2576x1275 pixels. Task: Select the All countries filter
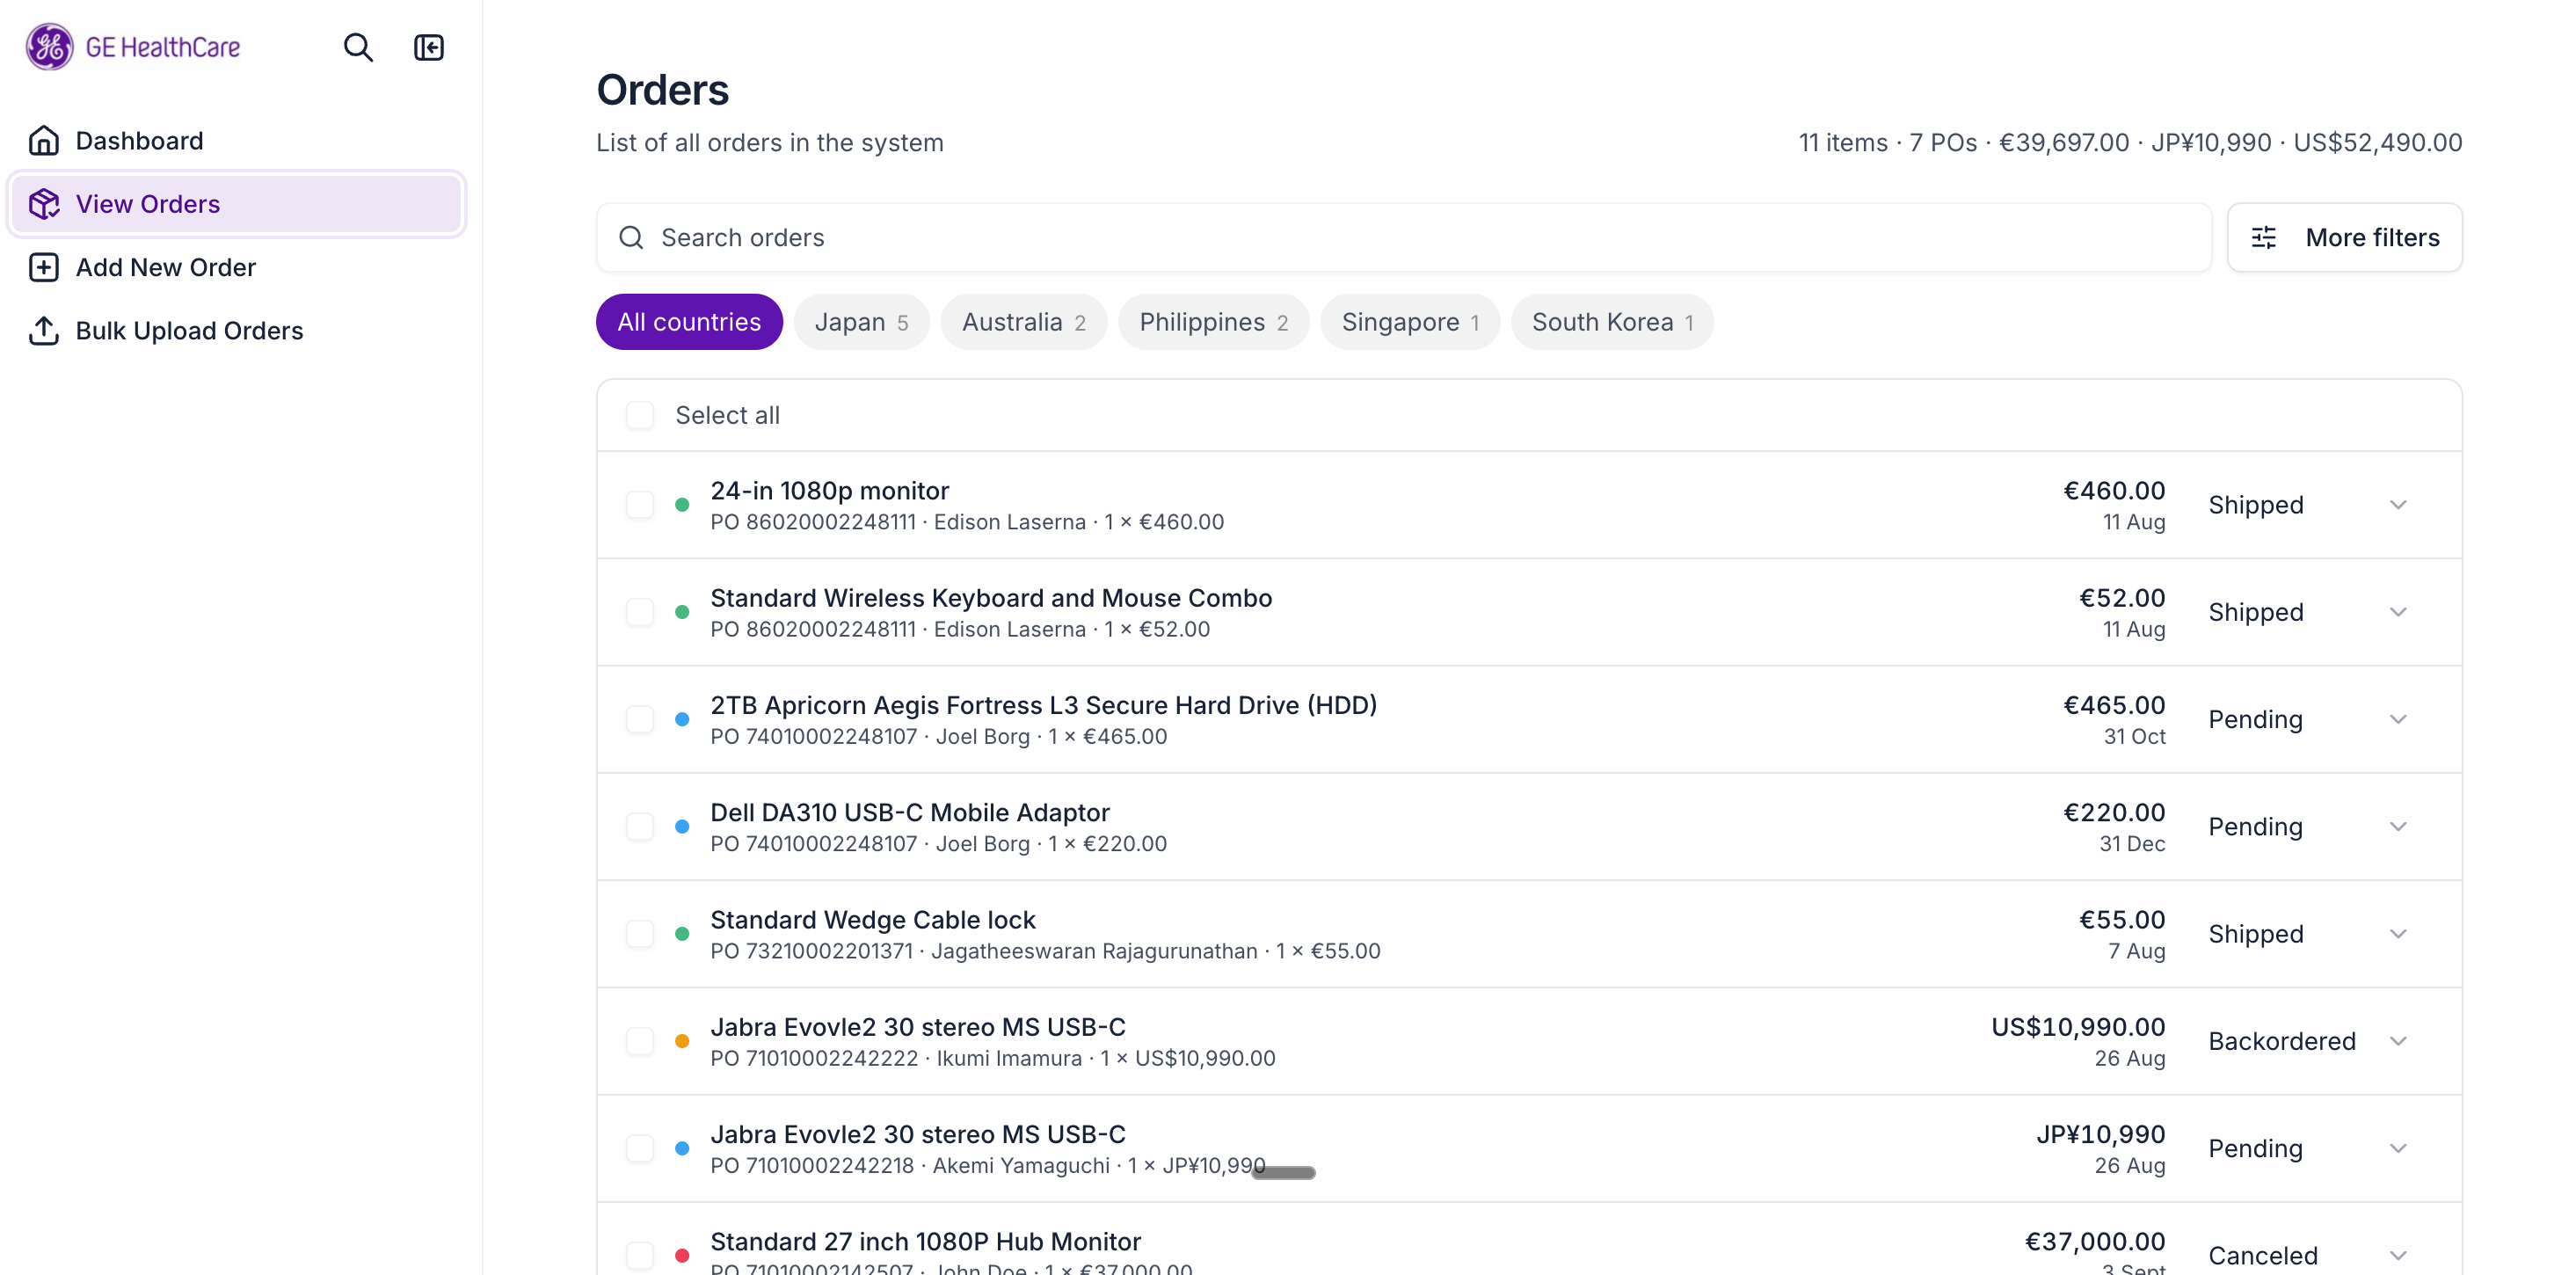[689, 322]
